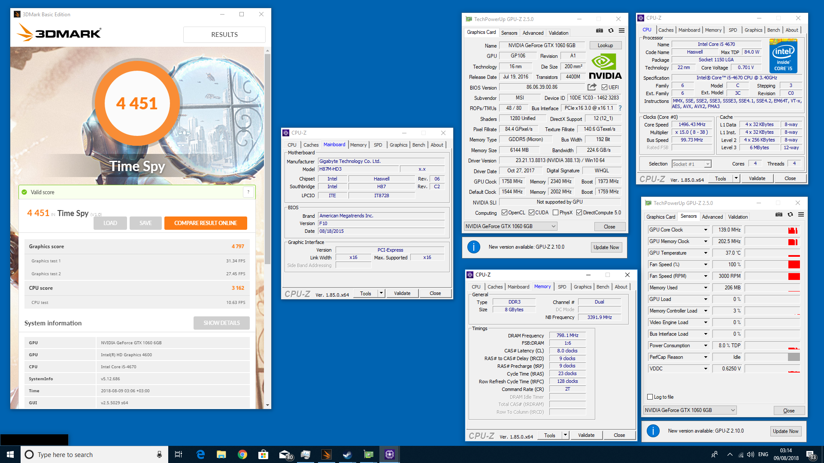Click BIOS export share icon in GPU-Z

592,87
